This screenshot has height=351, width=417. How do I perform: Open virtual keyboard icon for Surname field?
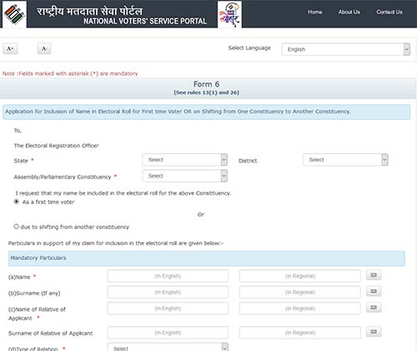coord(374,291)
